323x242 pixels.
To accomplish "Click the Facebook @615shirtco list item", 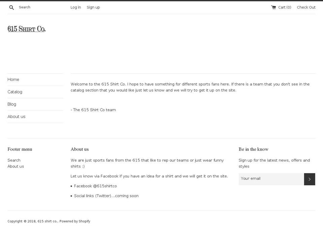I will point(95,186).
